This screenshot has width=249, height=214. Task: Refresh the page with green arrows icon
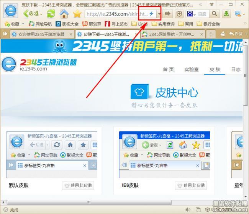(51, 14)
